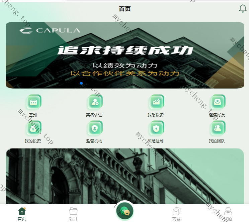Tap the 邀请好友 invite friends icon
The height and width of the screenshot is (222, 249).
pos(218,102)
